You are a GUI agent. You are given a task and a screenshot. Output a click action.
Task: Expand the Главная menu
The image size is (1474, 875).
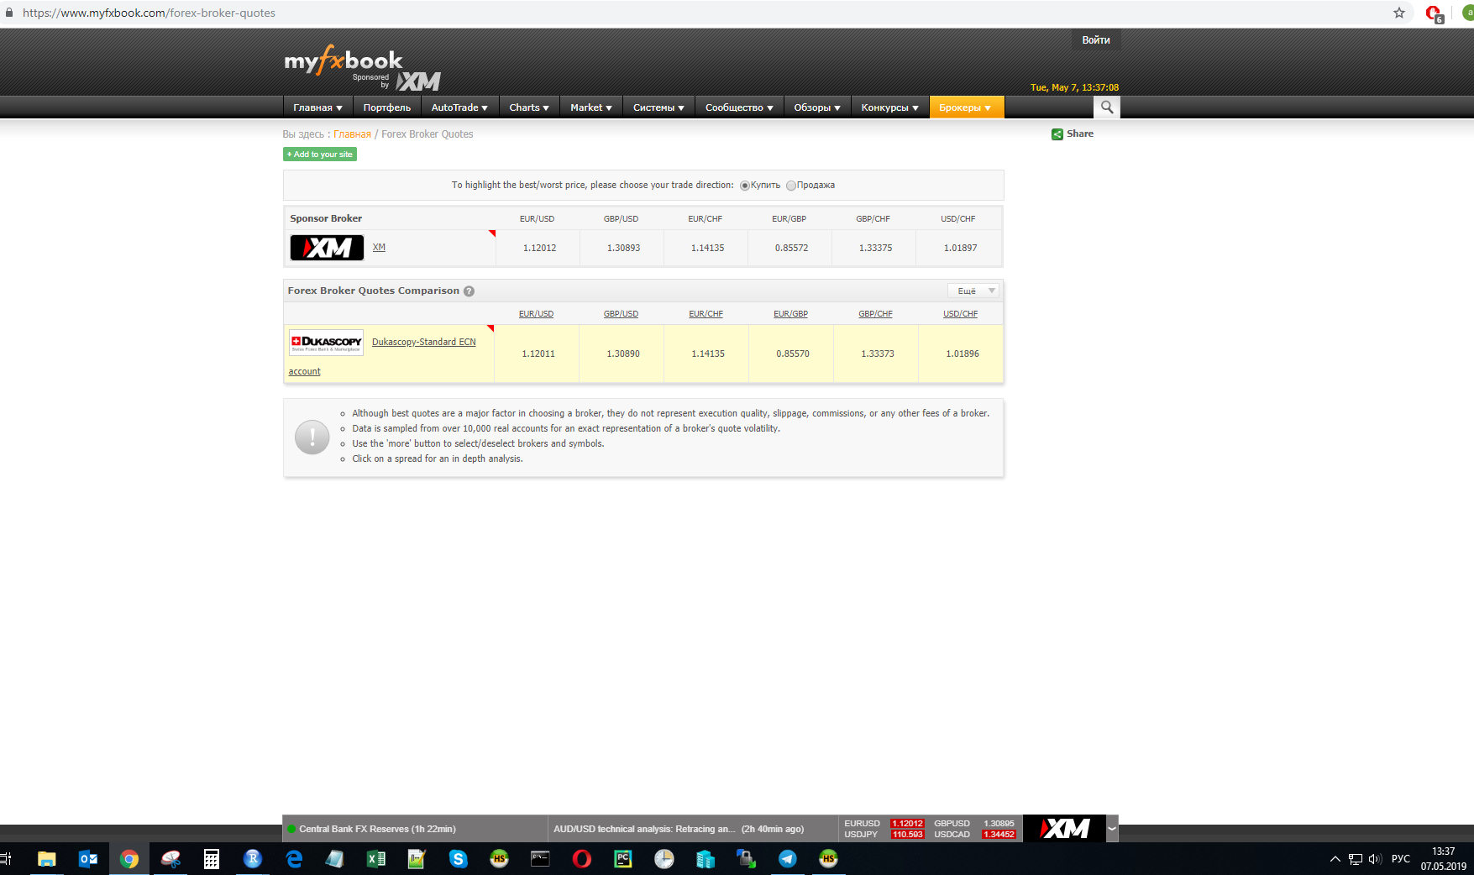(x=317, y=107)
